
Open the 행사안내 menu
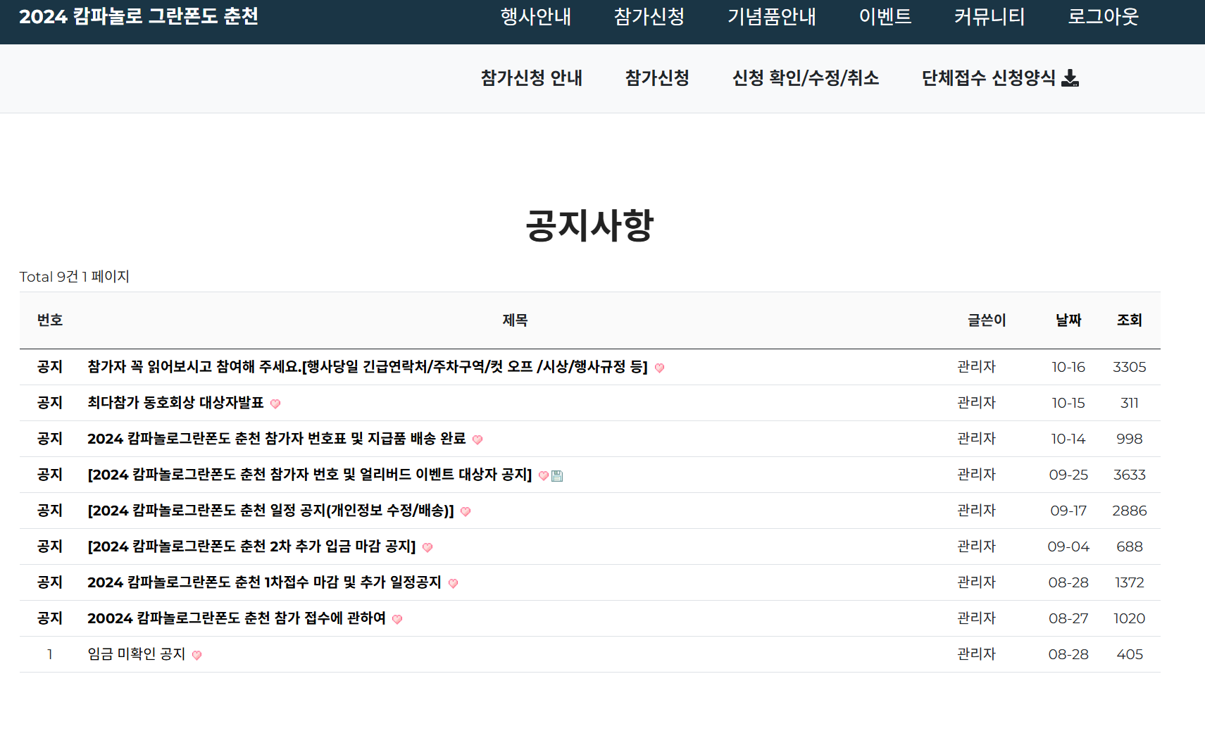click(535, 16)
